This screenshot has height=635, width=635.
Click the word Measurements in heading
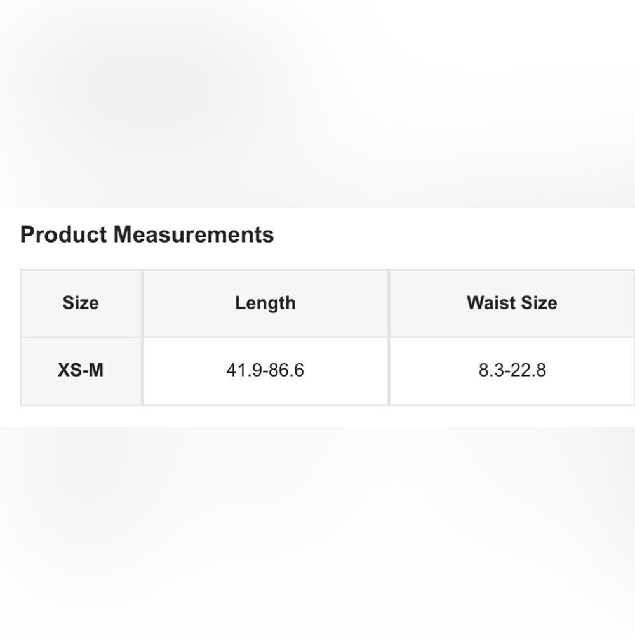tap(194, 235)
